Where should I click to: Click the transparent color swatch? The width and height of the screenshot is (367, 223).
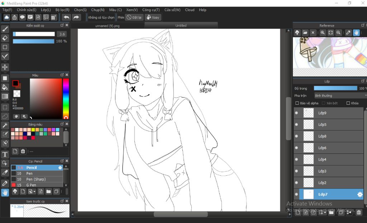(17, 94)
